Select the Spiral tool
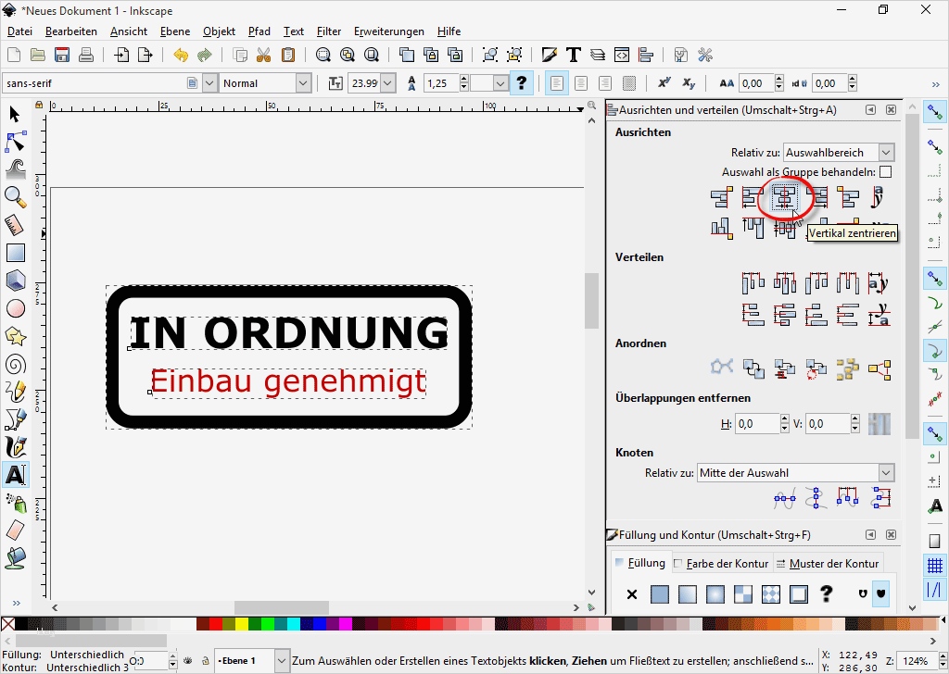 [x=15, y=363]
